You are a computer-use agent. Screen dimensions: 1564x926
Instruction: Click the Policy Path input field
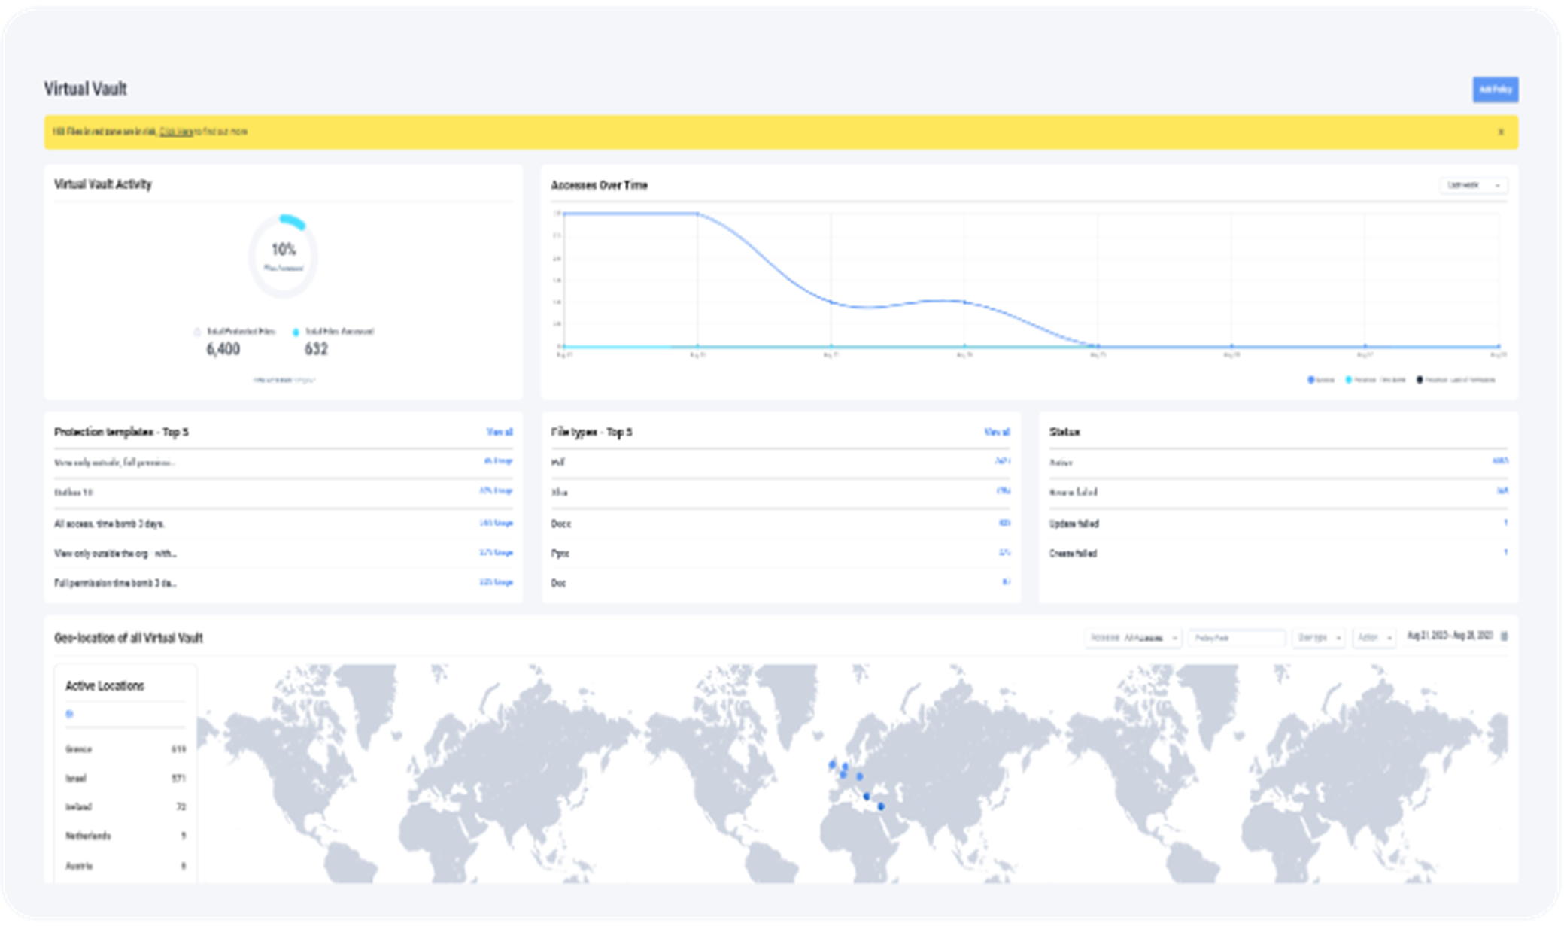pos(1236,638)
